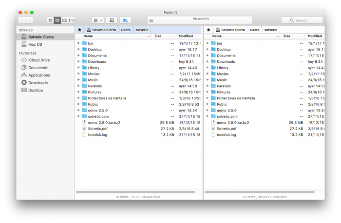
Task: Select Solvetic Sierra in left pane path
Action: [x=101, y=30]
